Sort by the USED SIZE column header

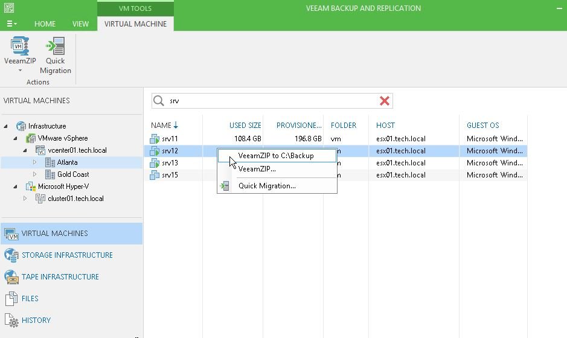coord(245,126)
